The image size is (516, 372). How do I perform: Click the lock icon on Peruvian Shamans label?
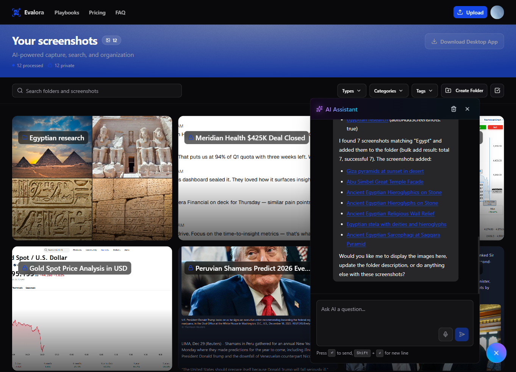coord(191,268)
